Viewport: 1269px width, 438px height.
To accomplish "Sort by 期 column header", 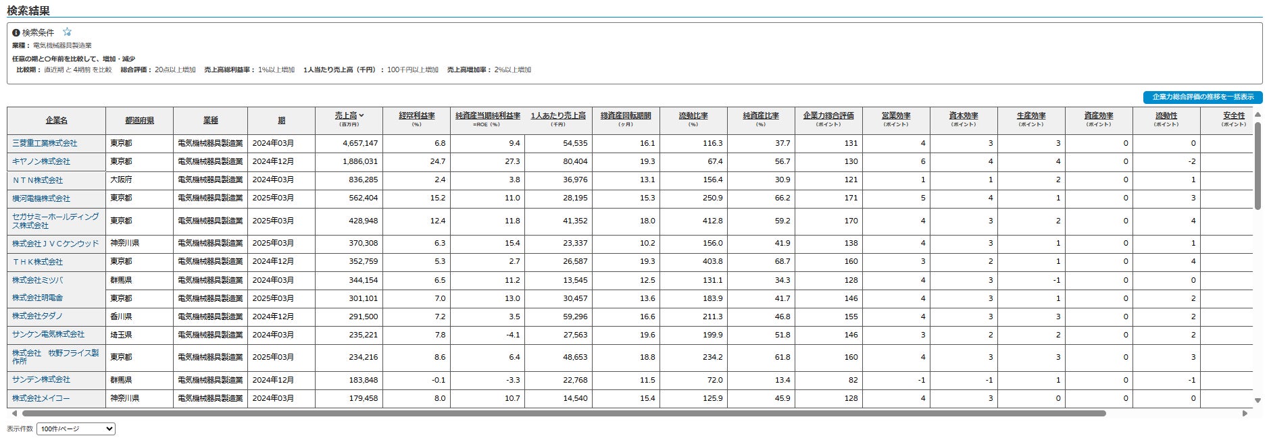I will (281, 120).
